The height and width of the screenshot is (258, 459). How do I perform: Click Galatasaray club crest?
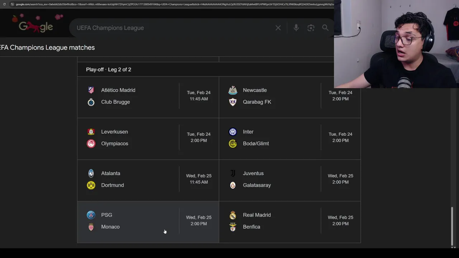click(x=233, y=185)
